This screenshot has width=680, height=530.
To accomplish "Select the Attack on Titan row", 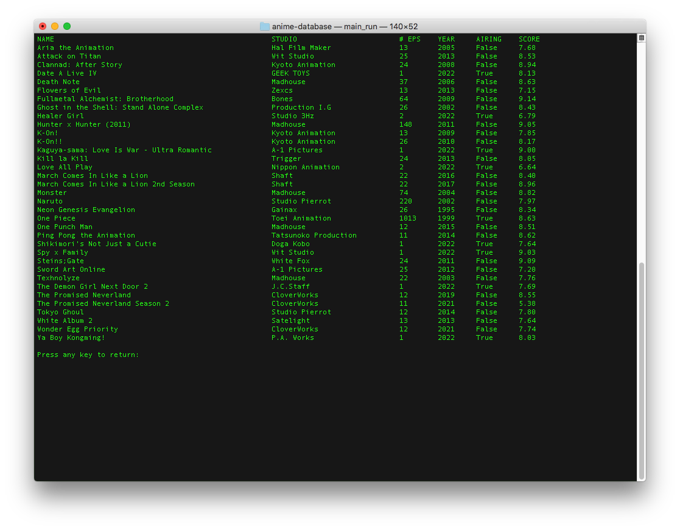I will [69, 55].
